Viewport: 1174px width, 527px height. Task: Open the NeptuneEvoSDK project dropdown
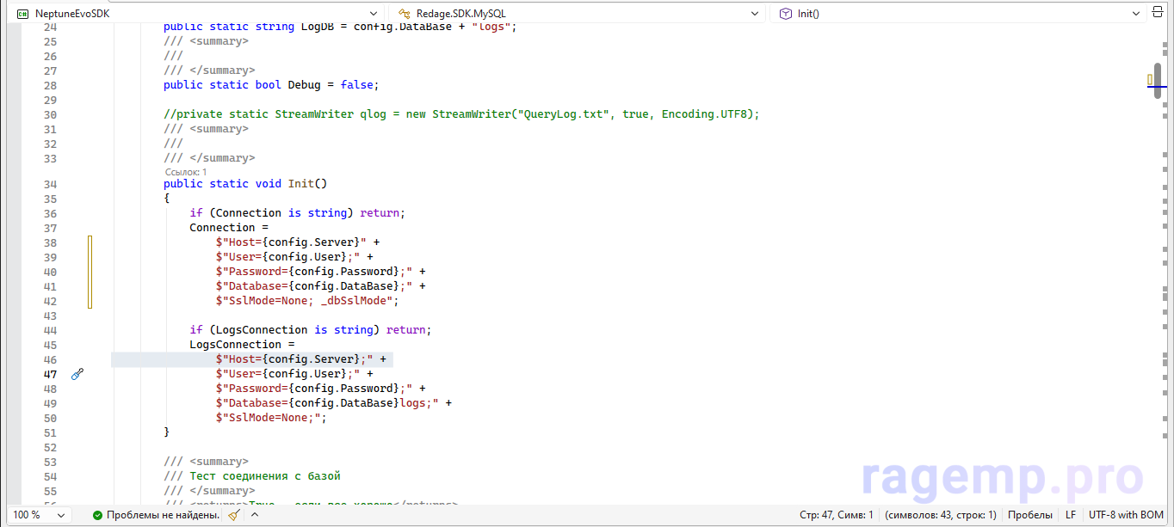point(373,14)
